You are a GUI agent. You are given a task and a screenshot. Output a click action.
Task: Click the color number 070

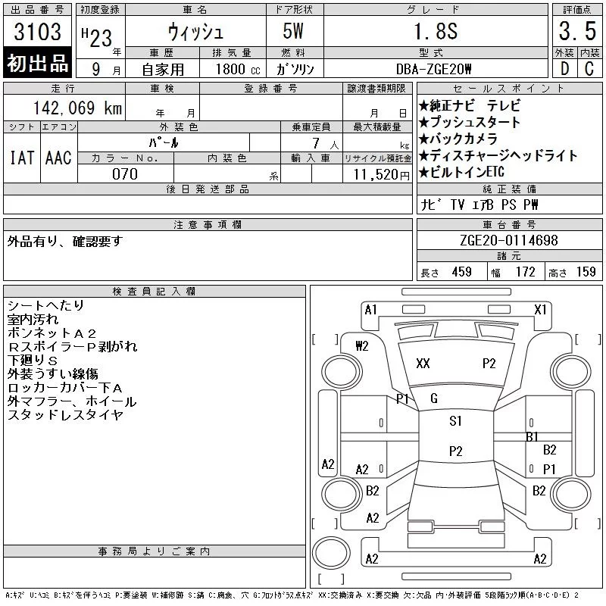click(x=125, y=174)
